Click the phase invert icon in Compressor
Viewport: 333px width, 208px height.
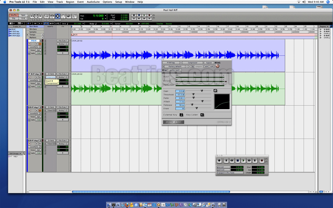point(215,91)
